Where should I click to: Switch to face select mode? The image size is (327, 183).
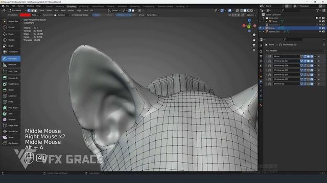pyautogui.click(x=36, y=10)
